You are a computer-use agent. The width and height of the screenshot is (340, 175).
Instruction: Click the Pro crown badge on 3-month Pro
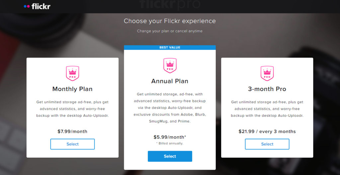tap(267, 73)
